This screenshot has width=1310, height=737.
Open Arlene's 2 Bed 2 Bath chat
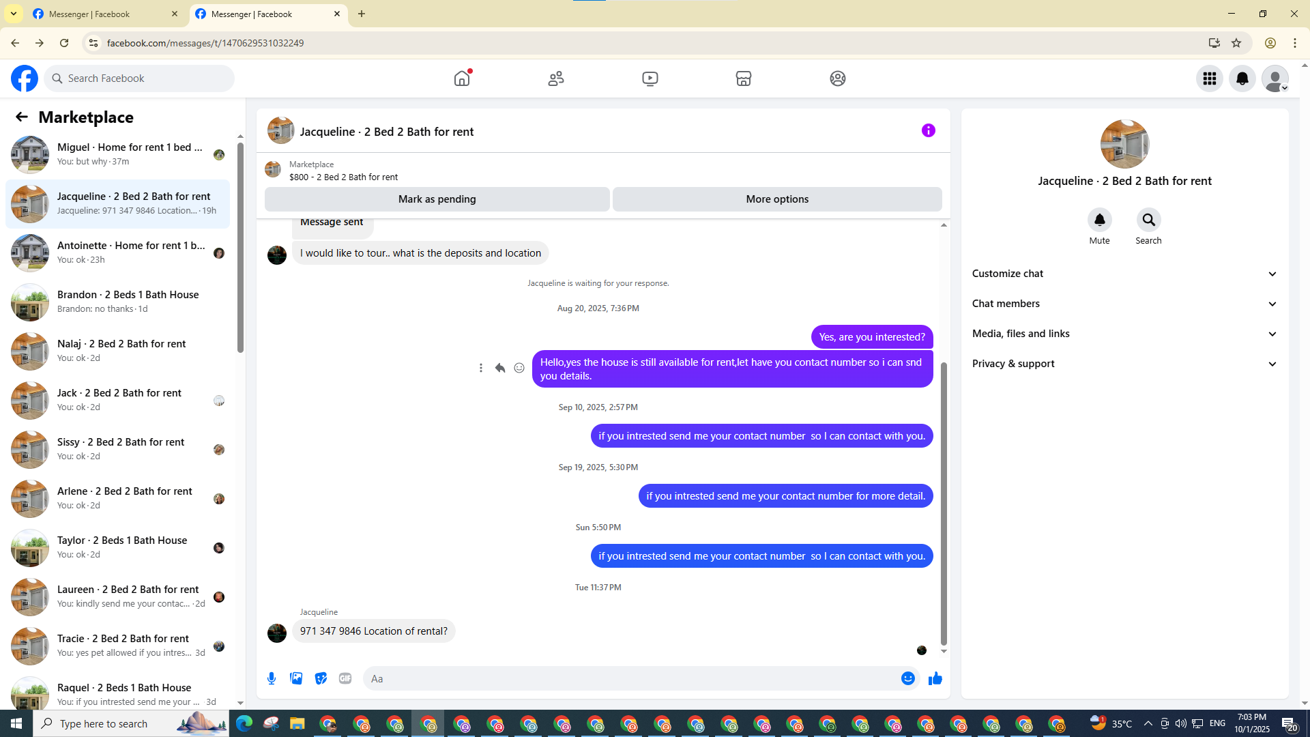[x=117, y=498]
